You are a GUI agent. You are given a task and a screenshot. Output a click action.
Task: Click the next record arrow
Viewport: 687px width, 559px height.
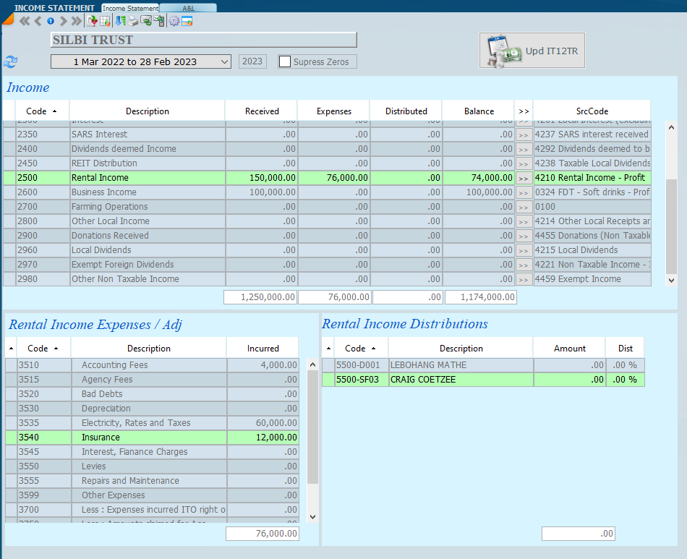63,21
